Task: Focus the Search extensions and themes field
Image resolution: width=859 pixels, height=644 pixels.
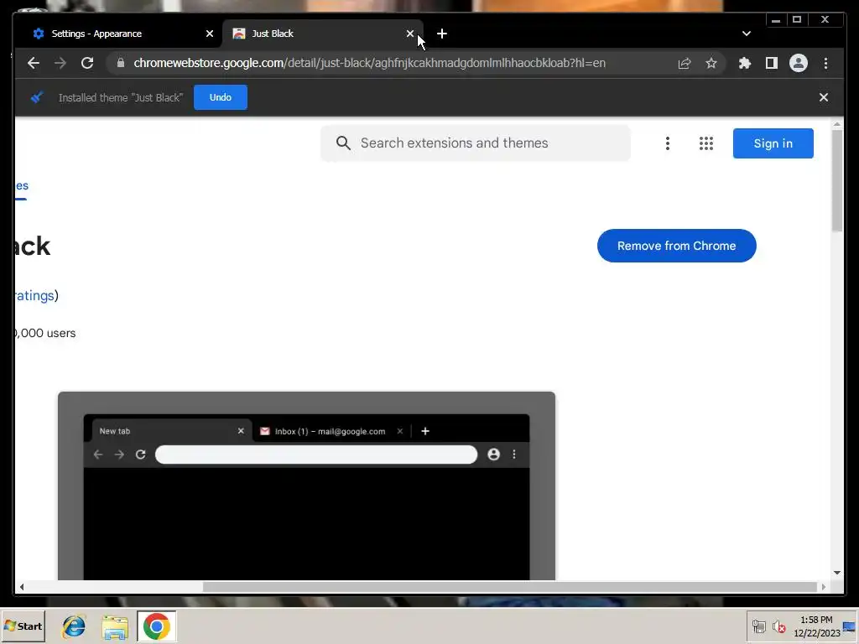Action: point(475,143)
